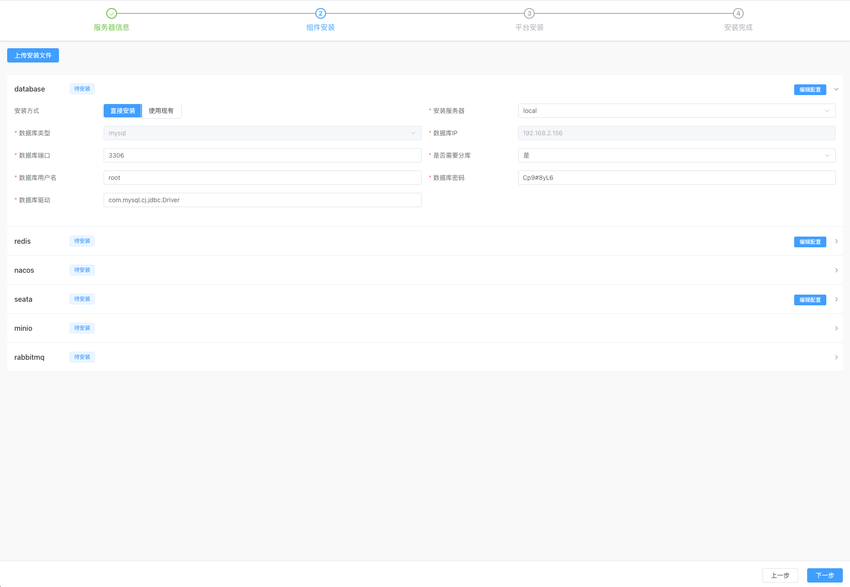Image resolution: width=850 pixels, height=587 pixels.
Task: Expand the nacos section arrow
Action: point(836,271)
